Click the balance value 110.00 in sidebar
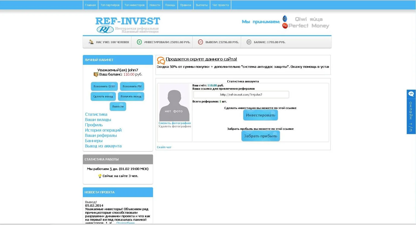Screen dimensions: 416x225 tap(129, 74)
